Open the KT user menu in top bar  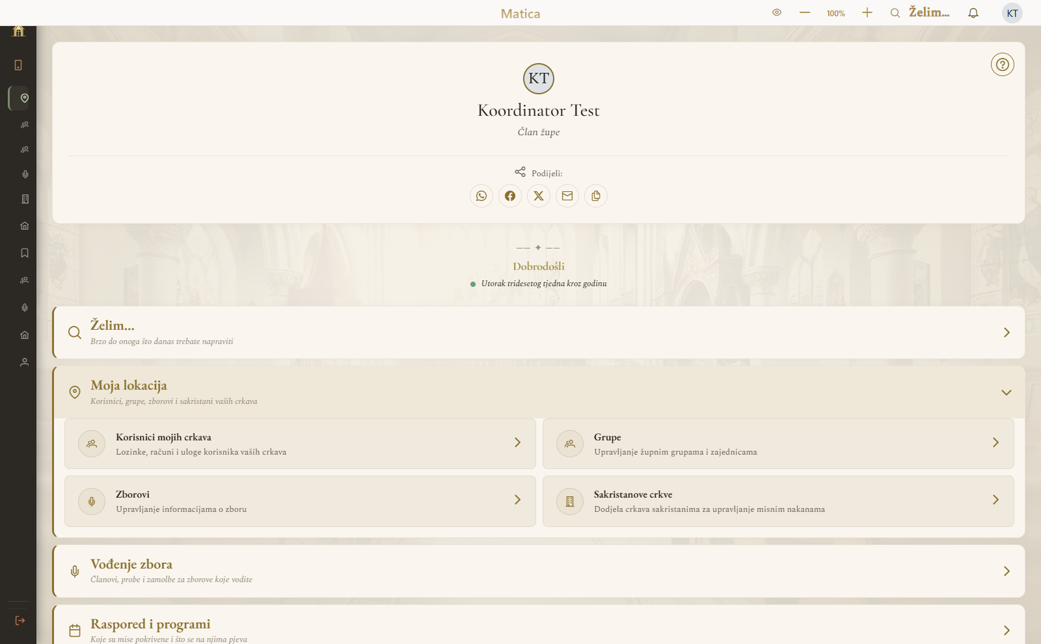(x=1012, y=13)
